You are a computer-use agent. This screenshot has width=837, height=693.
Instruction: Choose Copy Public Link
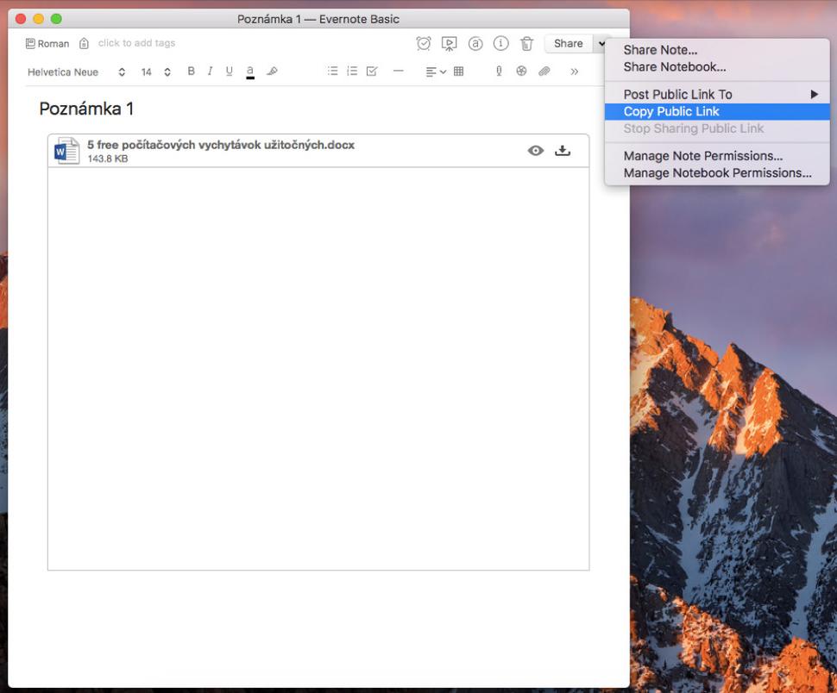tap(717, 111)
